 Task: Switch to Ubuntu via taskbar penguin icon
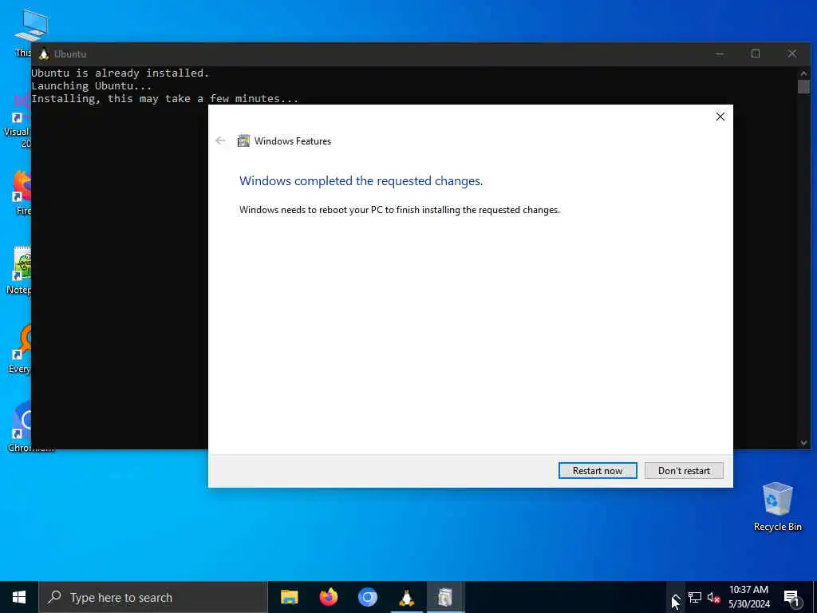click(x=406, y=597)
